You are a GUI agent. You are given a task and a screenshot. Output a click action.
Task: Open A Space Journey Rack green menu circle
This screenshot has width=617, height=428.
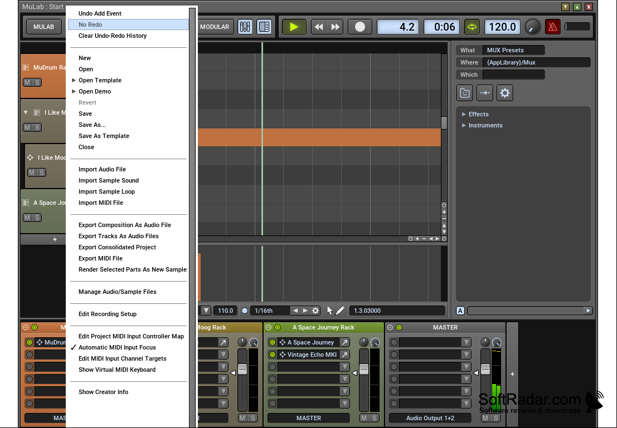coord(278,327)
